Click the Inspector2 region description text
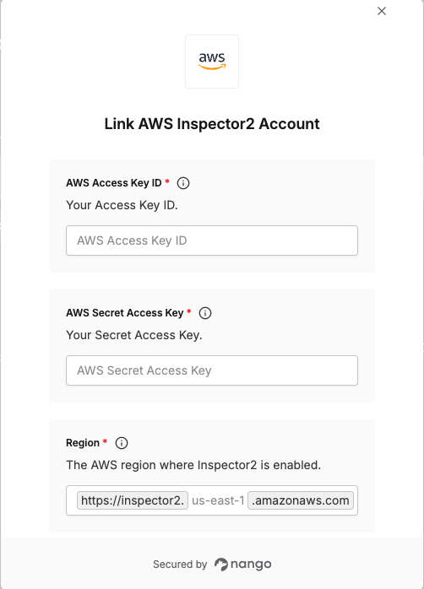424x589 pixels. pyautogui.click(x=193, y=465)
